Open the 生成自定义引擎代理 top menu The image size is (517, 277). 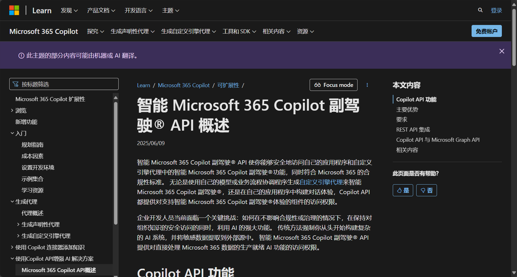pyautogui.click(x=189, y=31)
